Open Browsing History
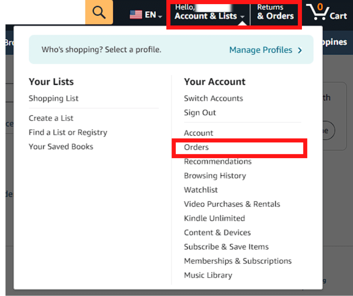The image size is (353, 296). tap(215, 176)
